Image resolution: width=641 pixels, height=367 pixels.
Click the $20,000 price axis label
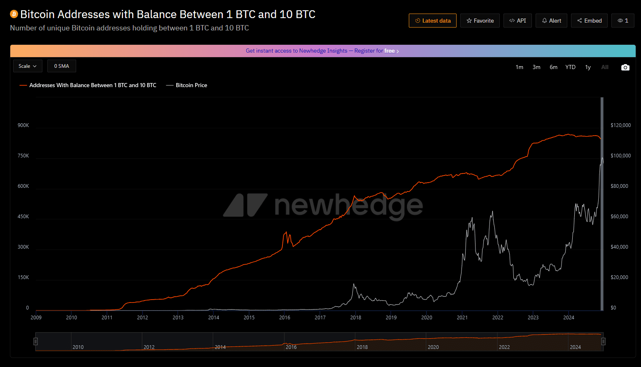pyautogui.click(x=619, y=277)
